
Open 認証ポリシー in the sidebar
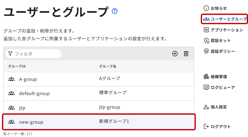click(x=223, y=51)
